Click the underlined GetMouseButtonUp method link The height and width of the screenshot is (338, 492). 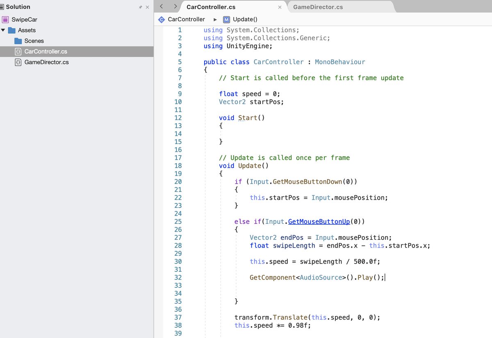[x=319, y=221]
